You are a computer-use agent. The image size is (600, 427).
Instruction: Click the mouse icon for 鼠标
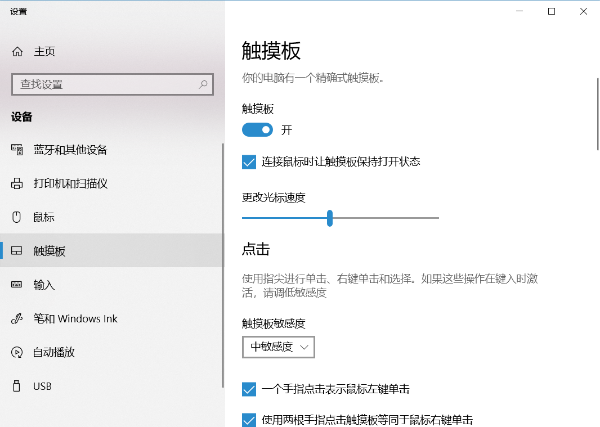tap(17, 217)
